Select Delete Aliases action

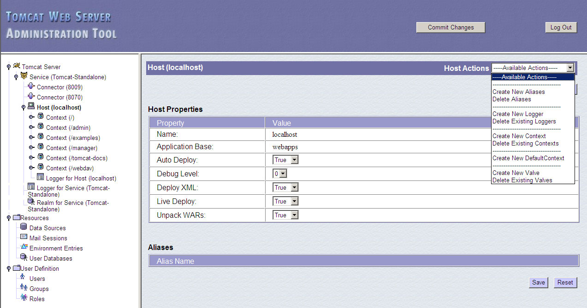511,99
